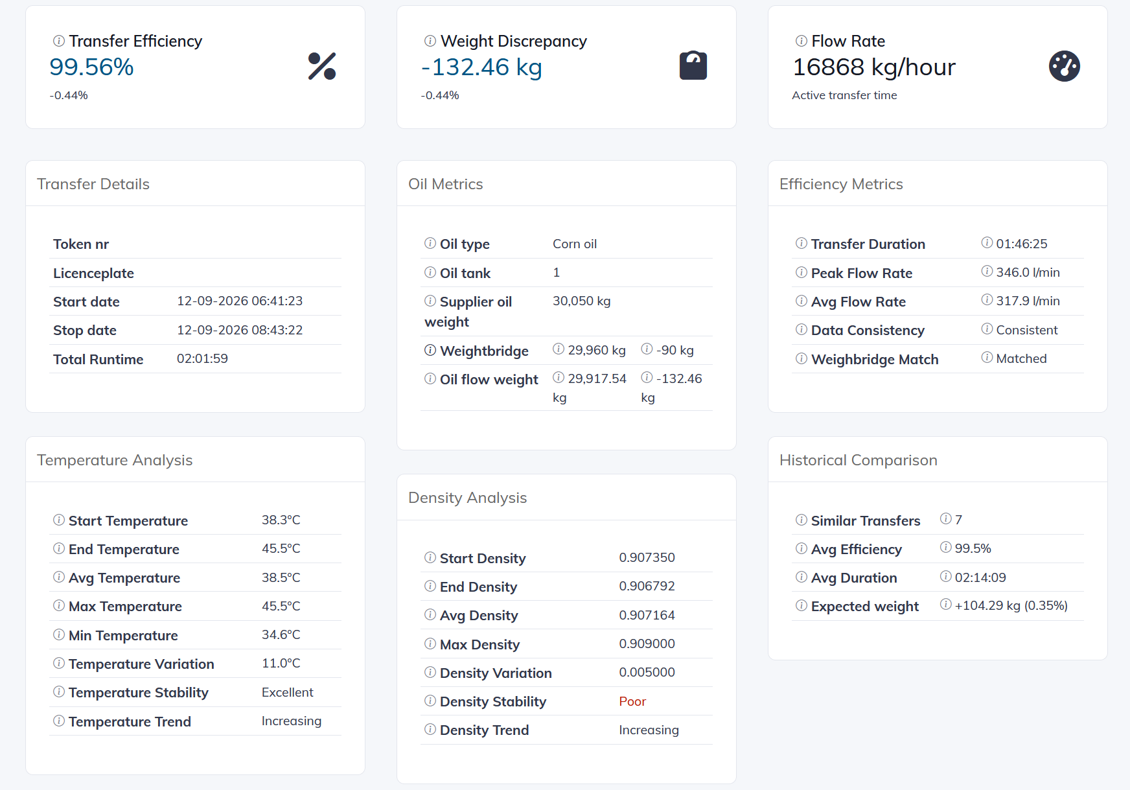This screenshot has height=790, width=1130.
Task: Click info icon before 29,960 kg weighbridge value
Action: click(x=559, y=349)
